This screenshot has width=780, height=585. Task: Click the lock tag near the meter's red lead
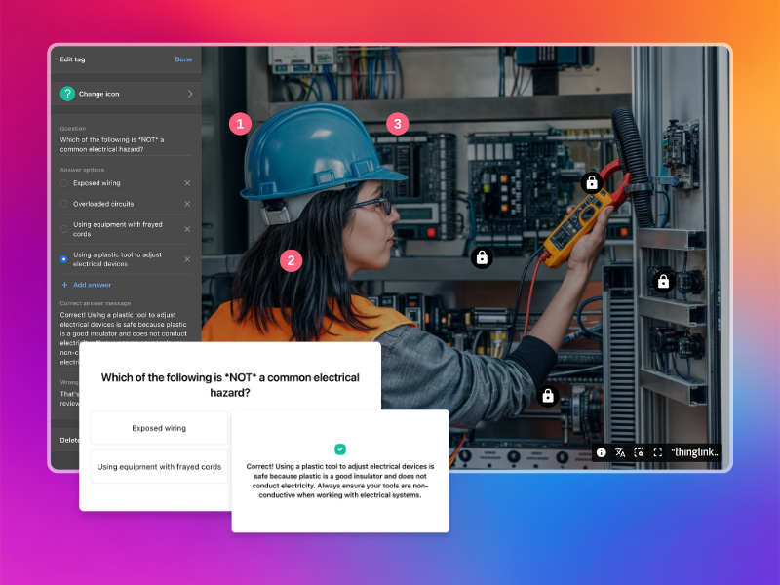click(482, 257)
